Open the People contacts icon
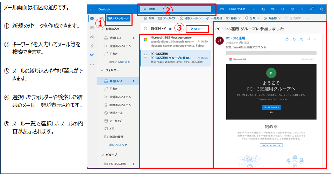The image size is (334, 177). point(92,37)
